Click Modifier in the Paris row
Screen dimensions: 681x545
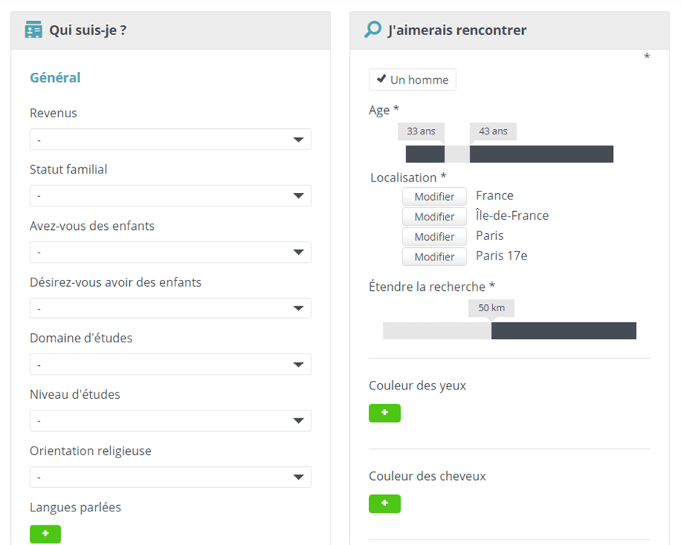[x=434, y=236]
